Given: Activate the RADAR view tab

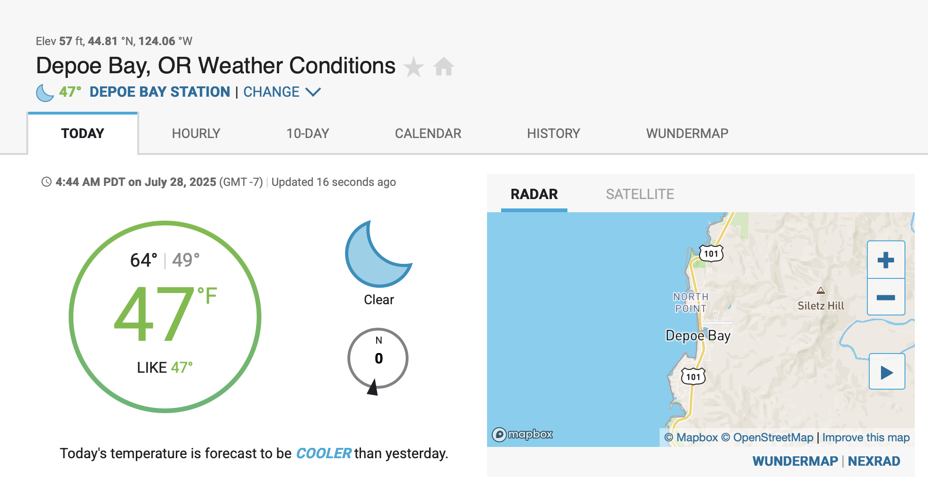Looking at the screenshot, I should pos(533,194).
